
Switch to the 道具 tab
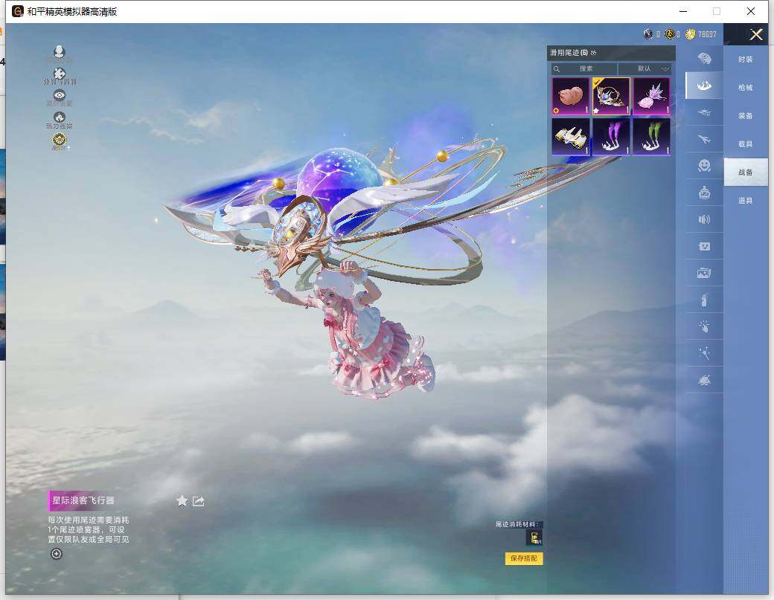pos(746,201)
